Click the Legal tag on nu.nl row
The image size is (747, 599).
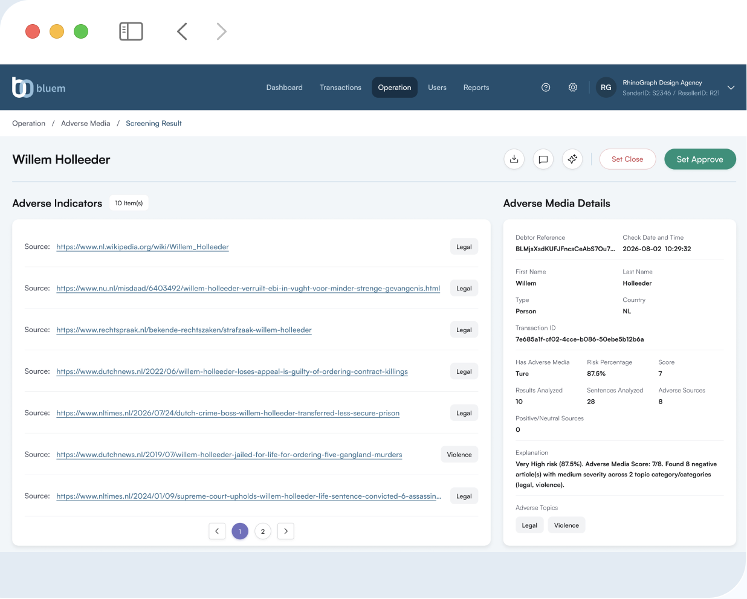coord(464,289)
